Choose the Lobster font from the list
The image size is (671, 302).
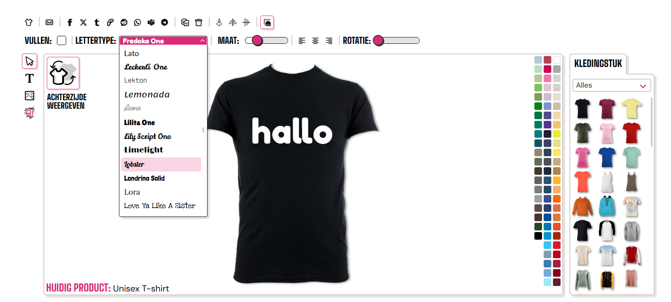pos(161,164)
